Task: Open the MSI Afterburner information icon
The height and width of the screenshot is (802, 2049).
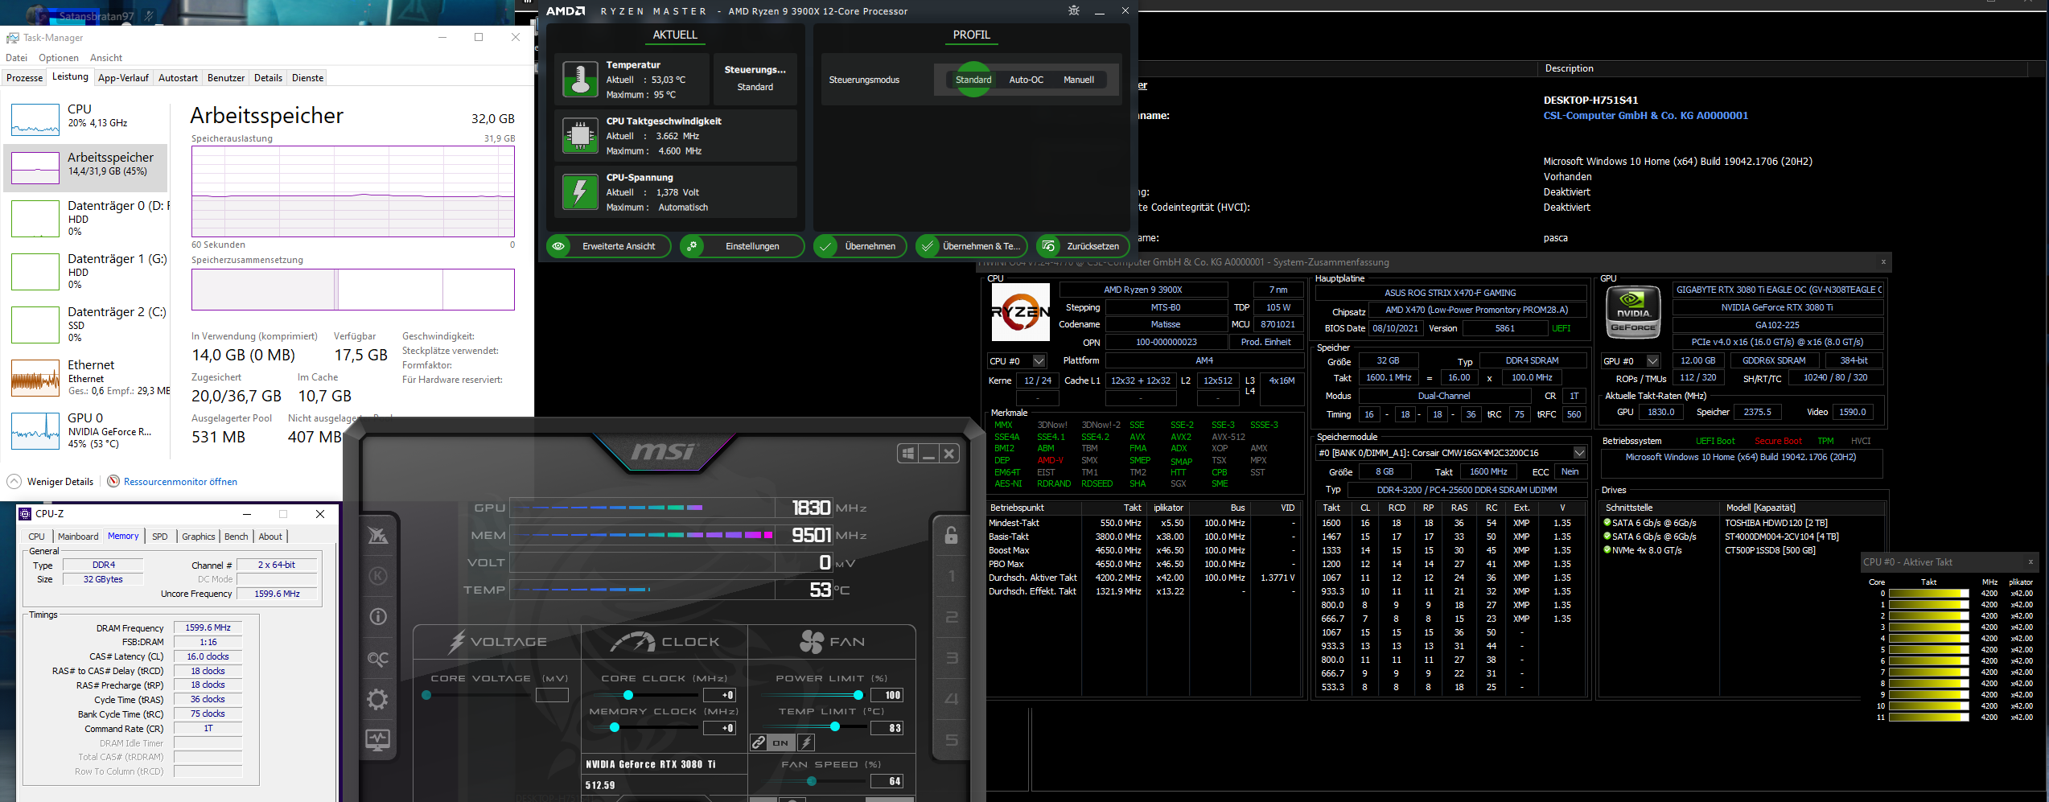Action: [x=377, y=616]
